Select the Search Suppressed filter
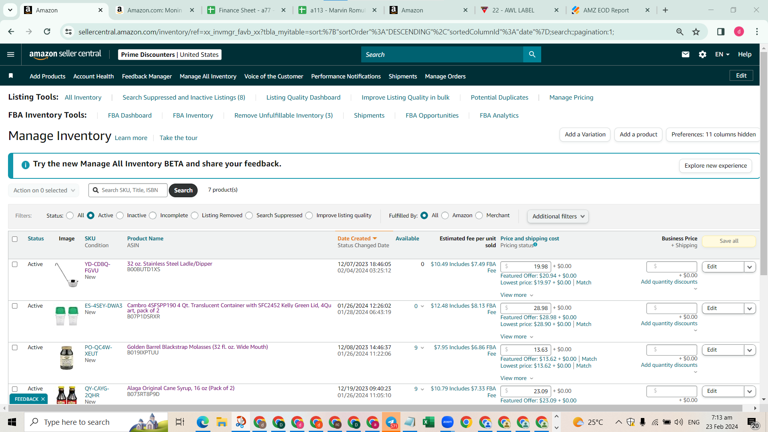This screenshot has height=432, width=768. (249, 216)
